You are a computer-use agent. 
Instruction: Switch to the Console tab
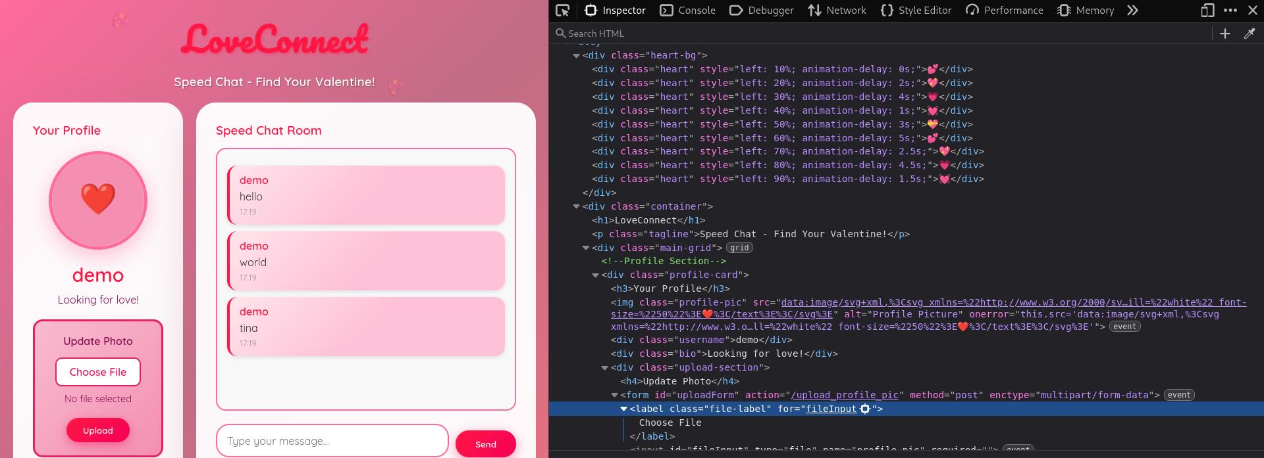tap(687, 11)
